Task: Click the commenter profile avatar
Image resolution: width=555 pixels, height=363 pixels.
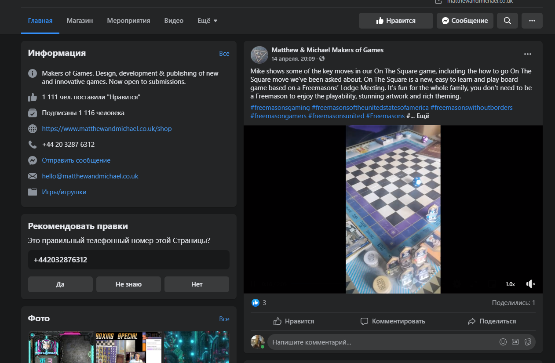Action: pyautogui.click(x=258, y=342)
